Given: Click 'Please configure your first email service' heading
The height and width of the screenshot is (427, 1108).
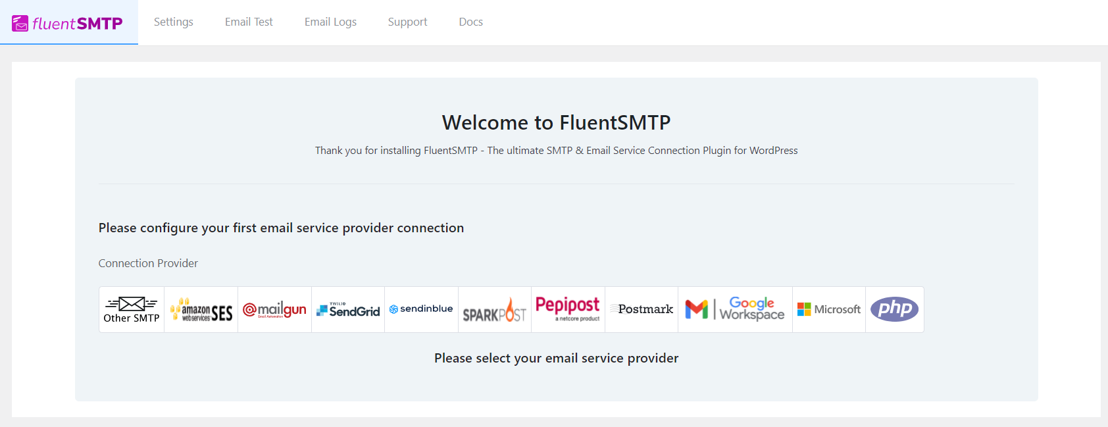Looking at the screenshot, I should point(281,228).
